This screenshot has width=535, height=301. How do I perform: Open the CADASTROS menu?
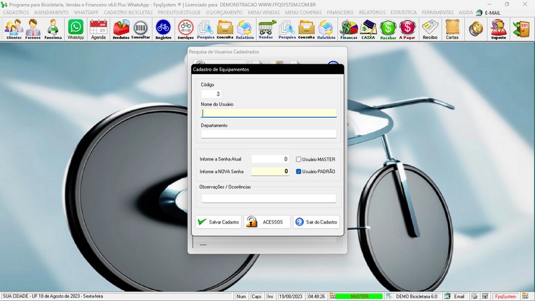(x=16, y=12)
